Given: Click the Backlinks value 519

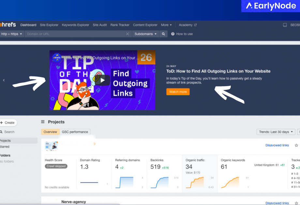Looking at the screenshot, I should tap(155, 167).
